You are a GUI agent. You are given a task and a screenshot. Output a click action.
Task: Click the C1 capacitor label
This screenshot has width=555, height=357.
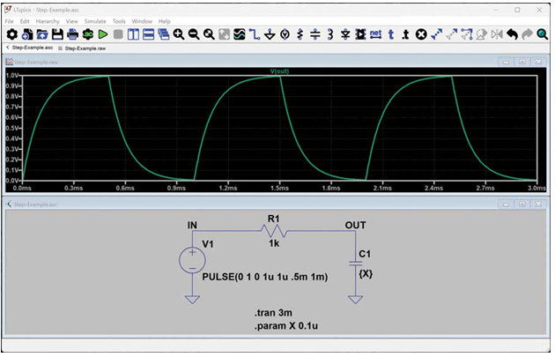pos(365,254)
